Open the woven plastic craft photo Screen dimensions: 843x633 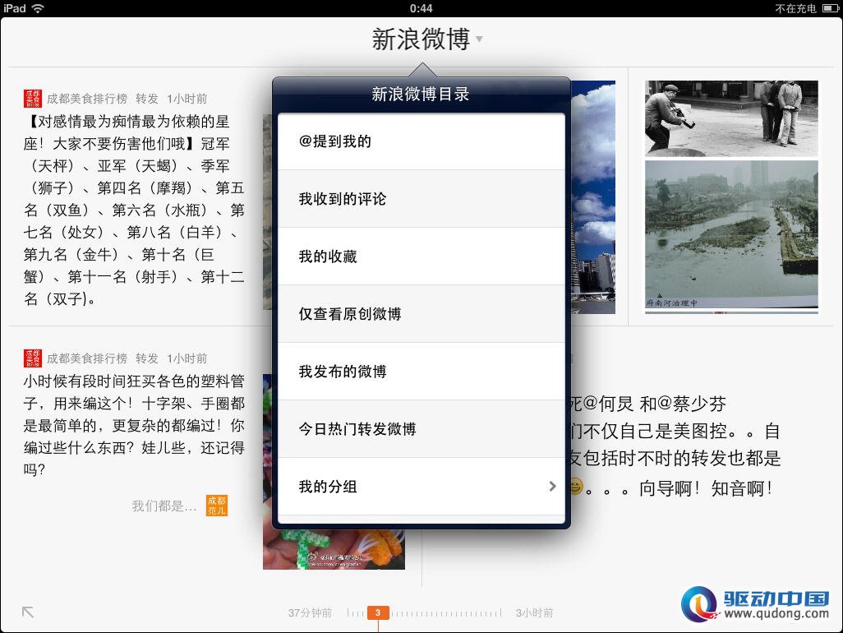[x=334, y=548]
